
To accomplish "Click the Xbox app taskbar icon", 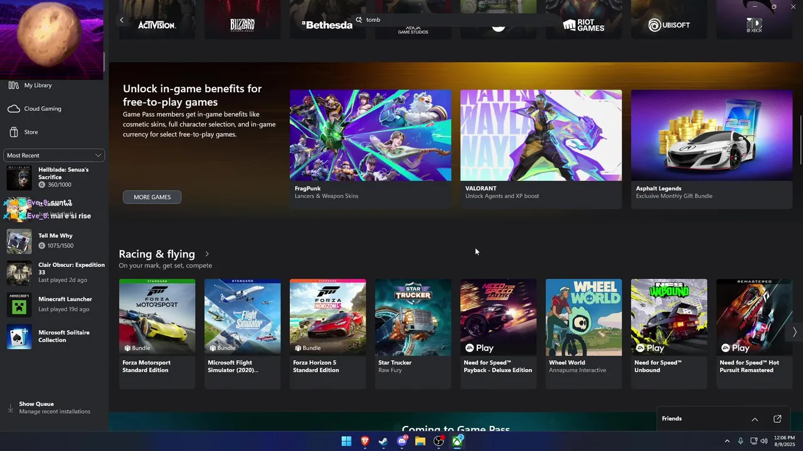I will [x=457, y=442].
